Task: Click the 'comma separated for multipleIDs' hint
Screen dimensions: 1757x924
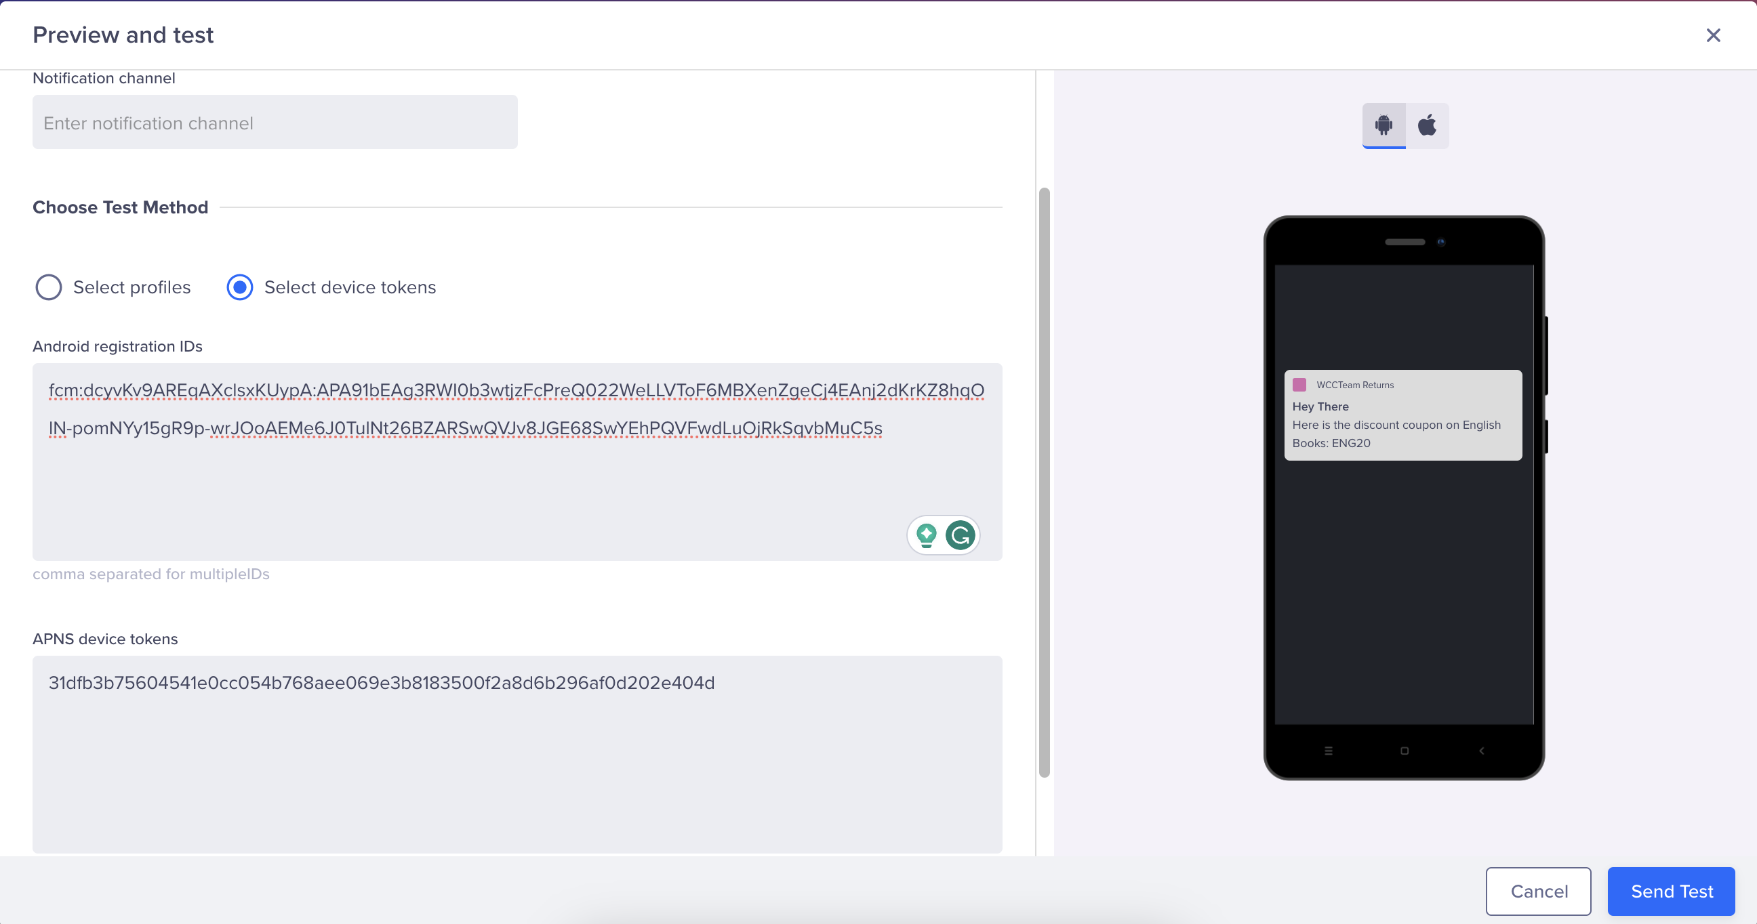Action: 150,574
